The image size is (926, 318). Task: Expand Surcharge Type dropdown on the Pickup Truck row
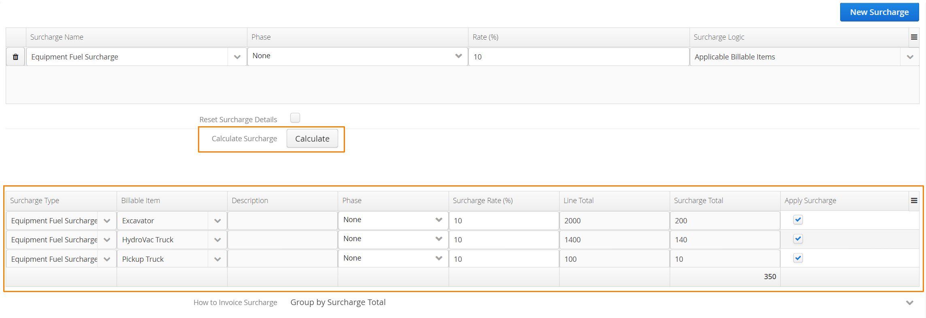tap(107, 259)
